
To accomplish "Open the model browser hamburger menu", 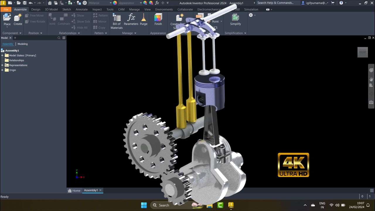I will tap(64, 38).
